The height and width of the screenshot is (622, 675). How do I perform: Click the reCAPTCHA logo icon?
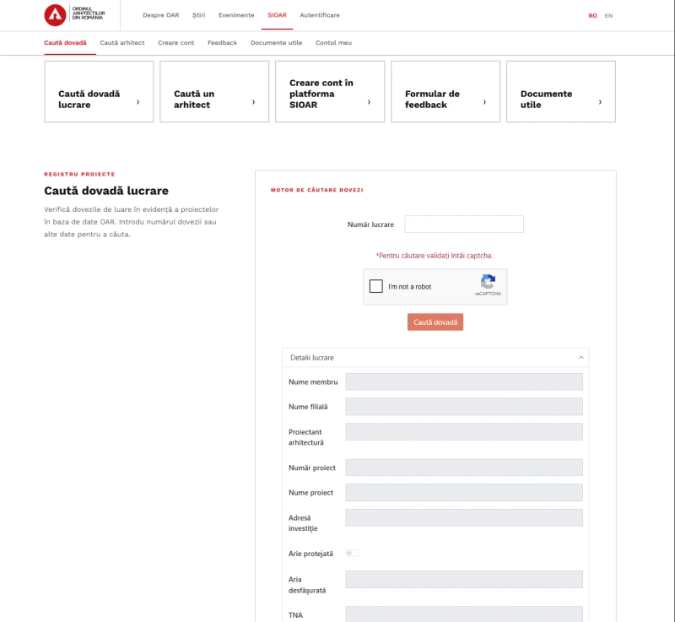(x=488, y=282)
